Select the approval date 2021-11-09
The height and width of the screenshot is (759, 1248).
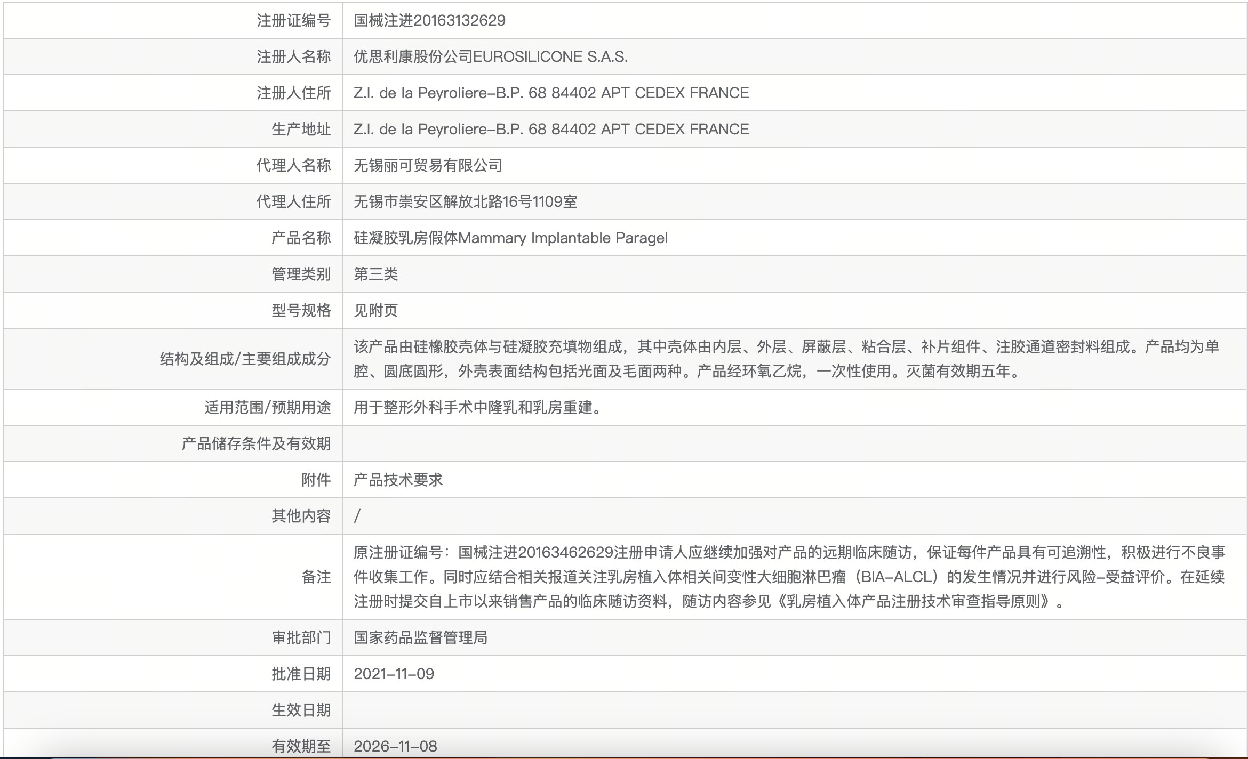394,674
